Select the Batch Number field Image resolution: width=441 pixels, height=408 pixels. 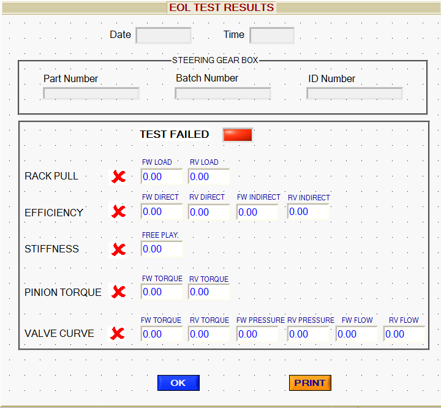coord(223,94)
